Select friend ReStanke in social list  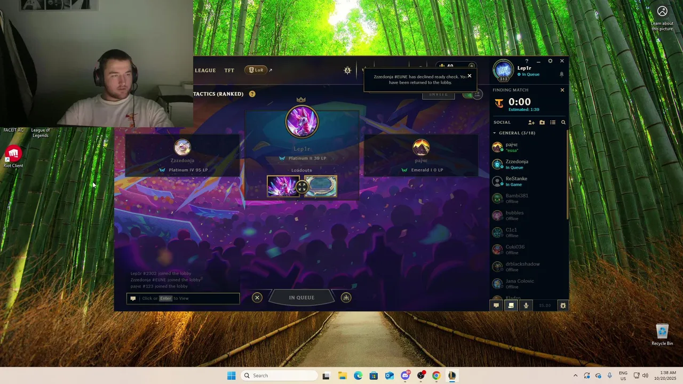tap(528, 181)
